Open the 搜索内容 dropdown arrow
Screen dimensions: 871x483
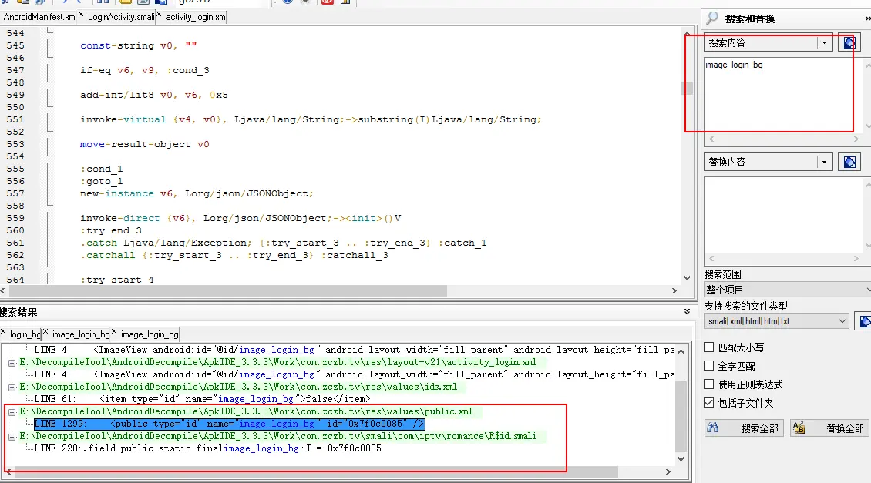[824, 42]
